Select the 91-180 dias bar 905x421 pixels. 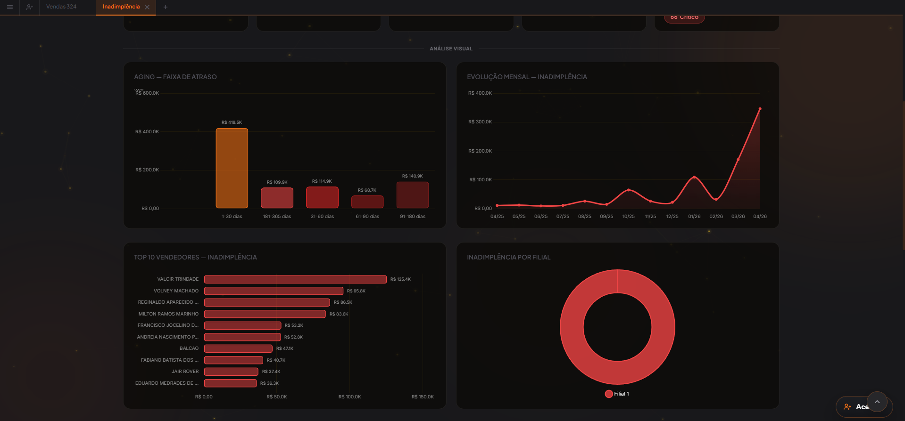coord(413,195)
